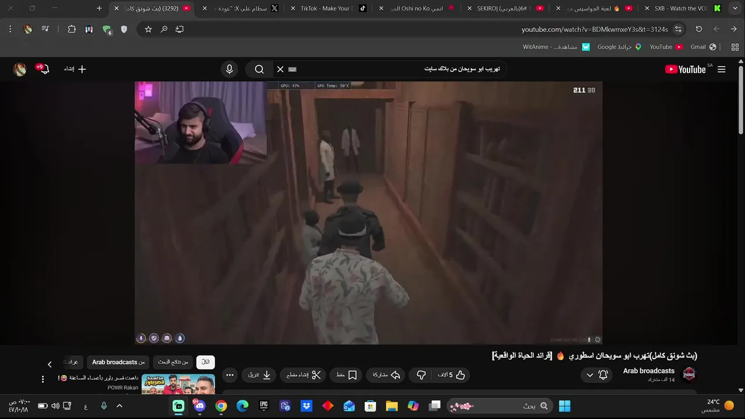Open Epic Games launcher from taskbar
The height and width of the screenshot is (419, 745).
point(264,406)
